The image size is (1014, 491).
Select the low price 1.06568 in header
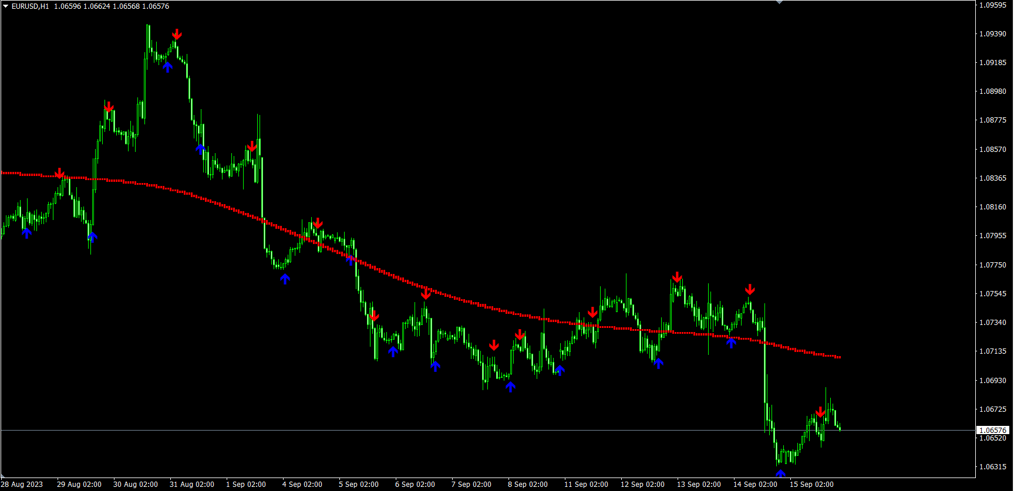pos(126,6)
